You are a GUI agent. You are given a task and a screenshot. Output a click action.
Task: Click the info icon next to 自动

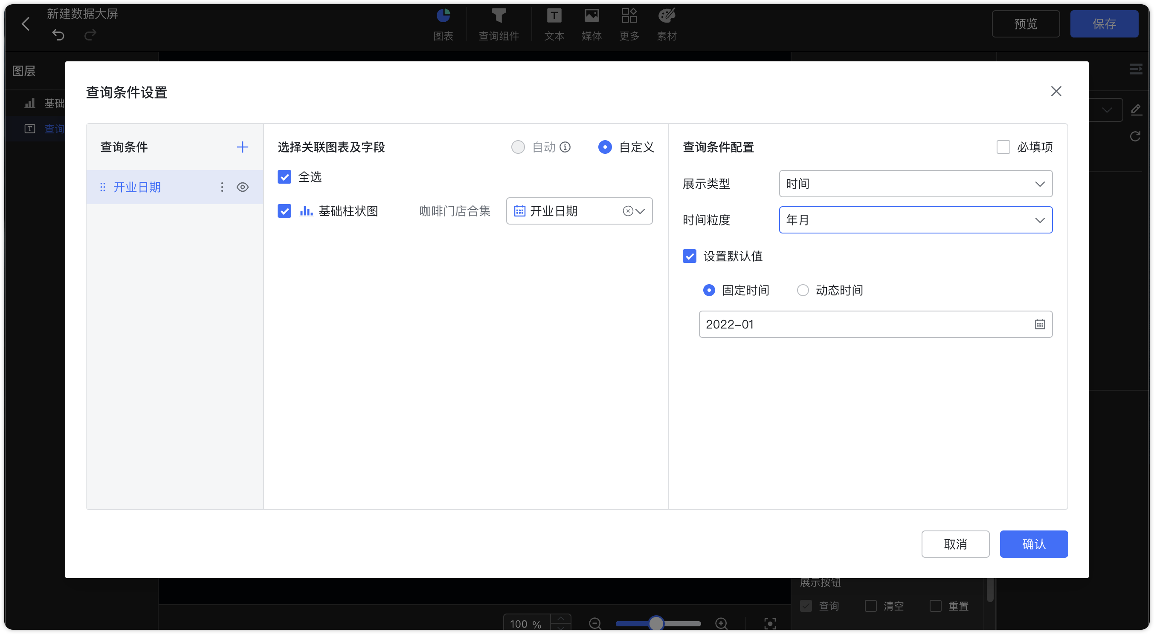coord(565,147)
